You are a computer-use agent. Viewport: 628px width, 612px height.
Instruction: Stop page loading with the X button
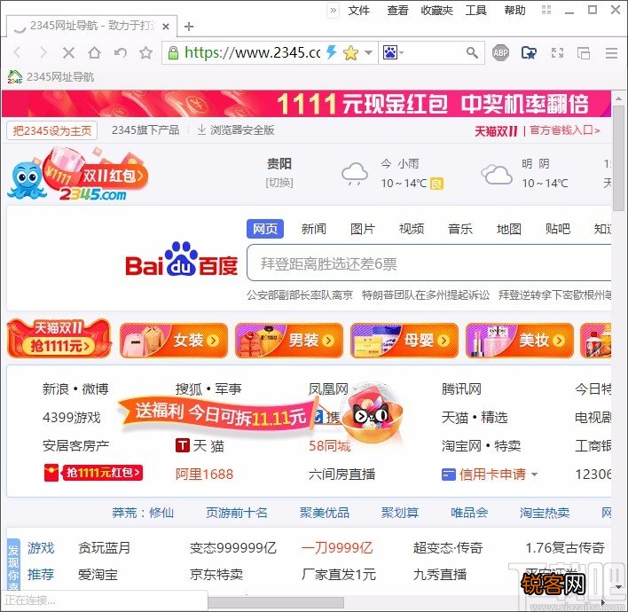[68, 52]
